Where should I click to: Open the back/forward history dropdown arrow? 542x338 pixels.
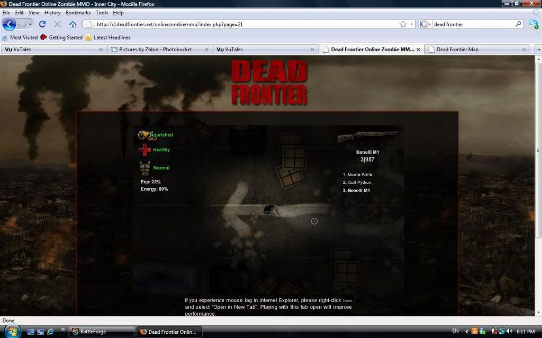point(30,24)
